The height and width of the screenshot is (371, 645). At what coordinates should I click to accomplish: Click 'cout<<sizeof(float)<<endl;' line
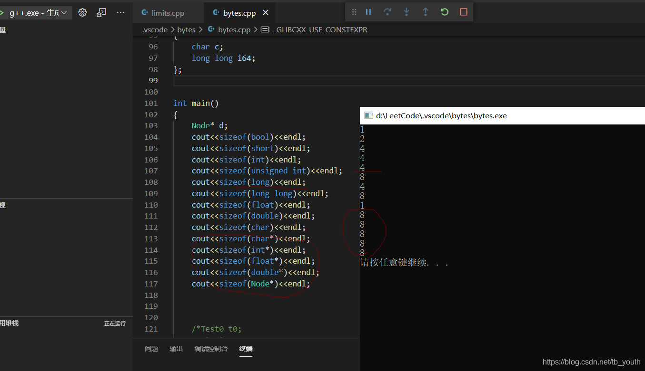coord(251,205)
